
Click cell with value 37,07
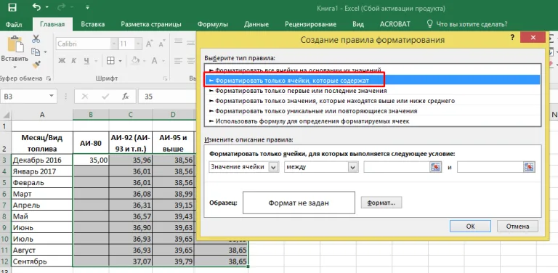point(131,261)
